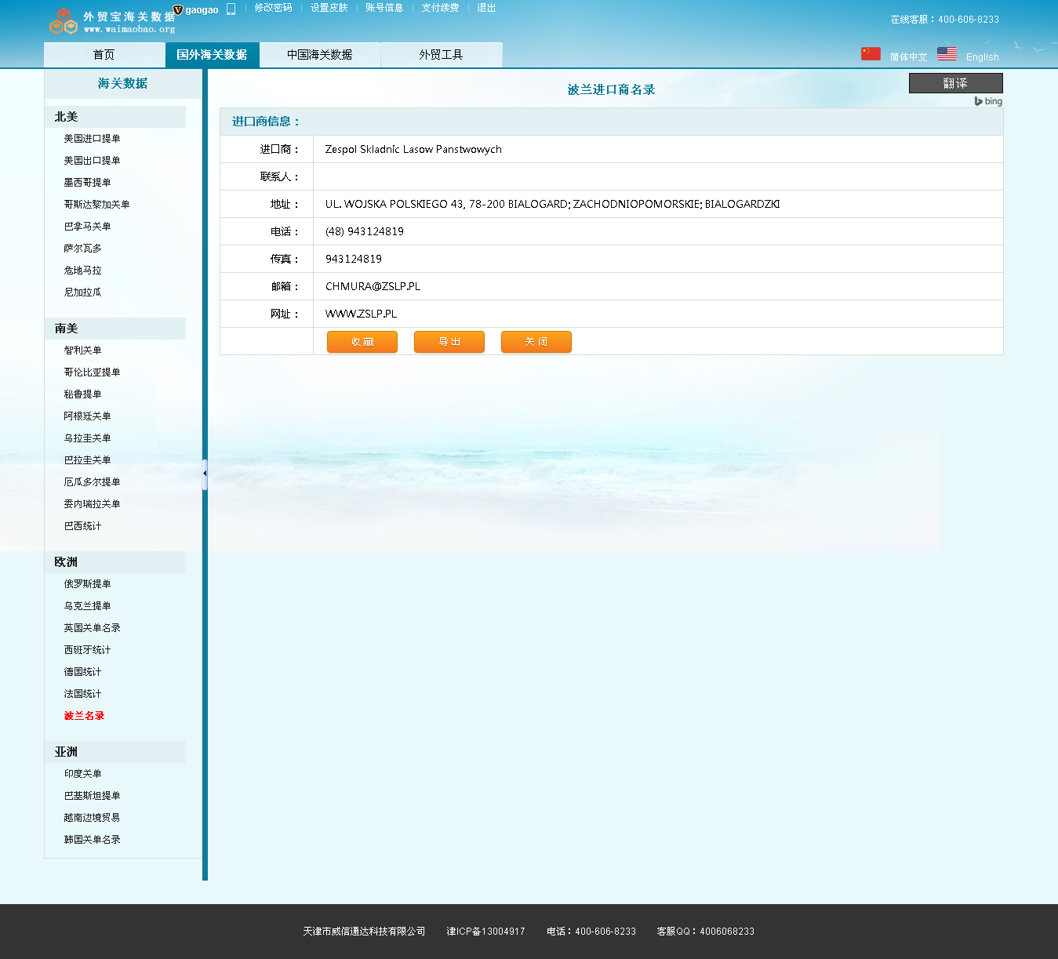Click the mobile phone icon beside gaogao

tap(231, 9)
